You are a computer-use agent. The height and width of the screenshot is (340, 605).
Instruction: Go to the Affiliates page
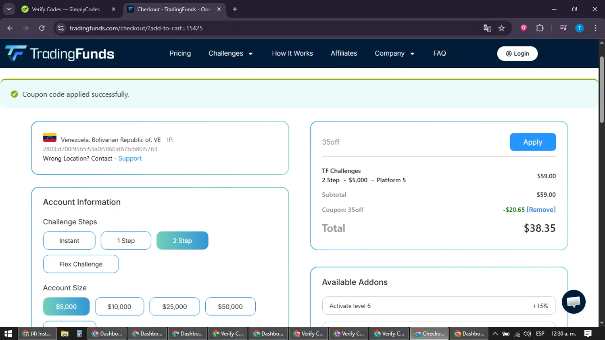coord(344,53)
